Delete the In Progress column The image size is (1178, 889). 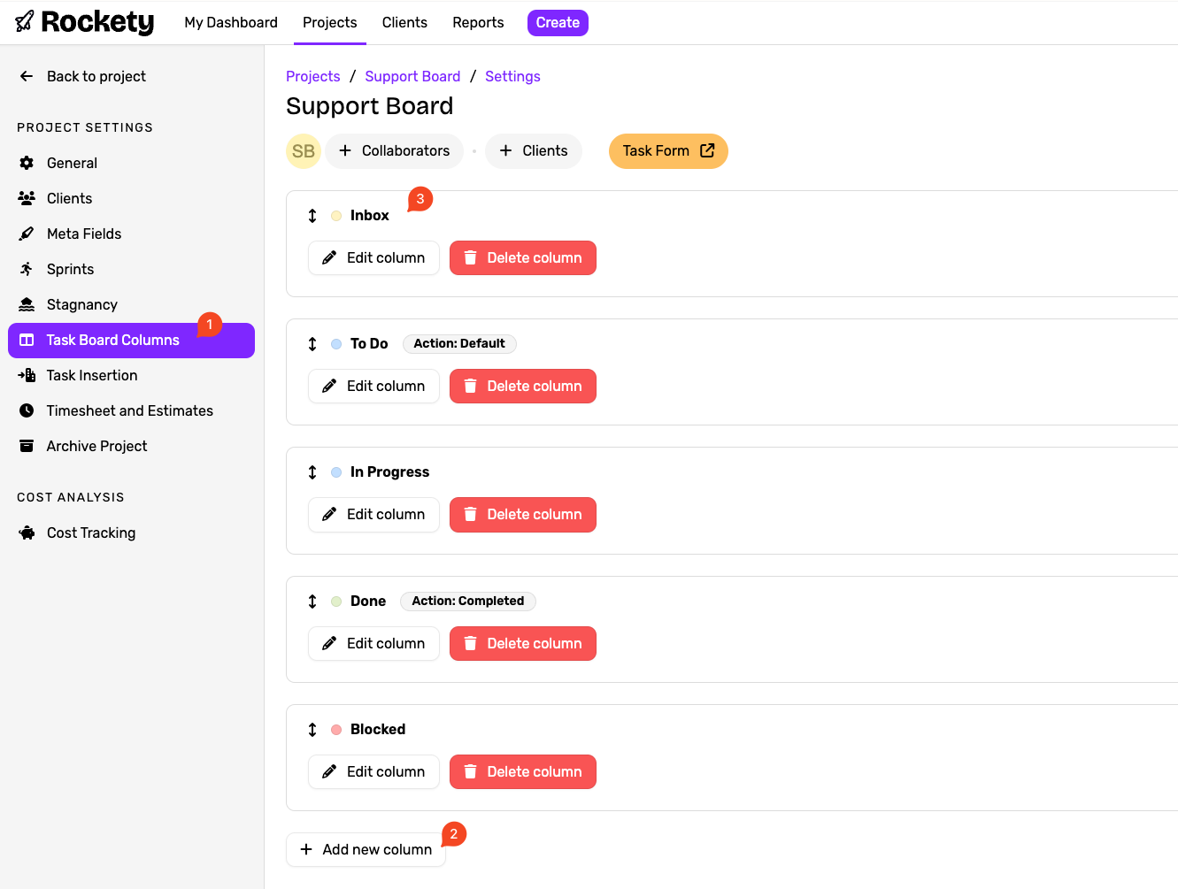click(522, 515)
